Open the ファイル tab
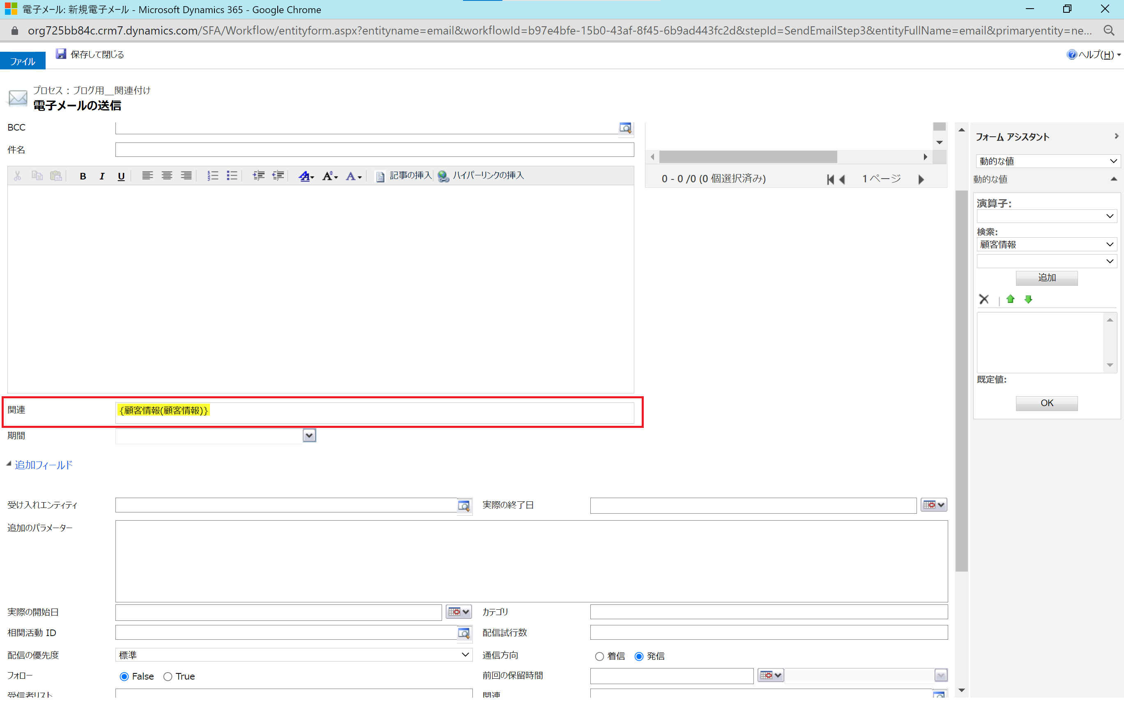Viewport: 1124px width, 712px height. 23,61
